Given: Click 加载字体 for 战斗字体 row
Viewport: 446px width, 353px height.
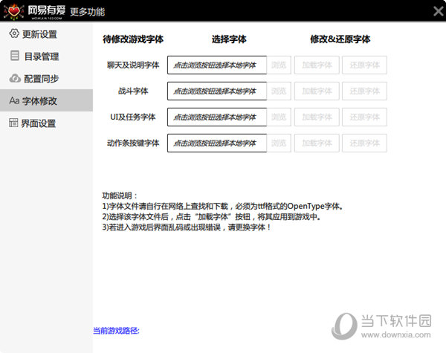Looking at the screenshot, I should (317, 91).
